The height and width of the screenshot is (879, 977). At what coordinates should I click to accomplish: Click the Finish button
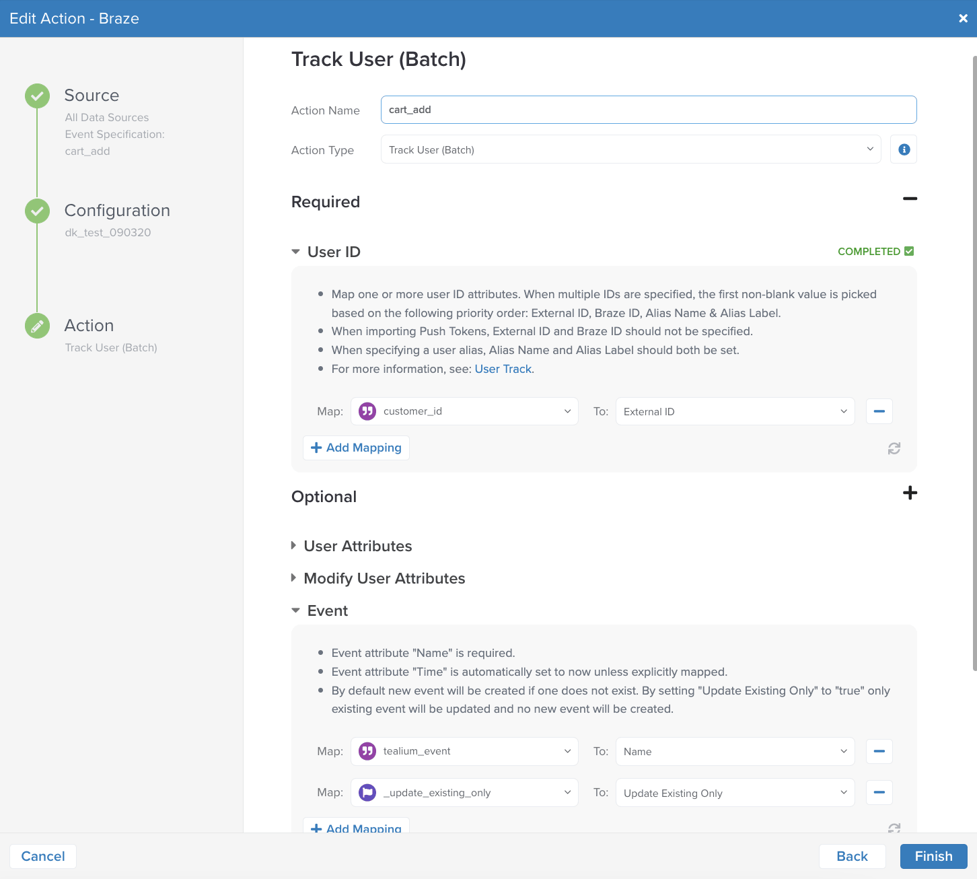933,856
